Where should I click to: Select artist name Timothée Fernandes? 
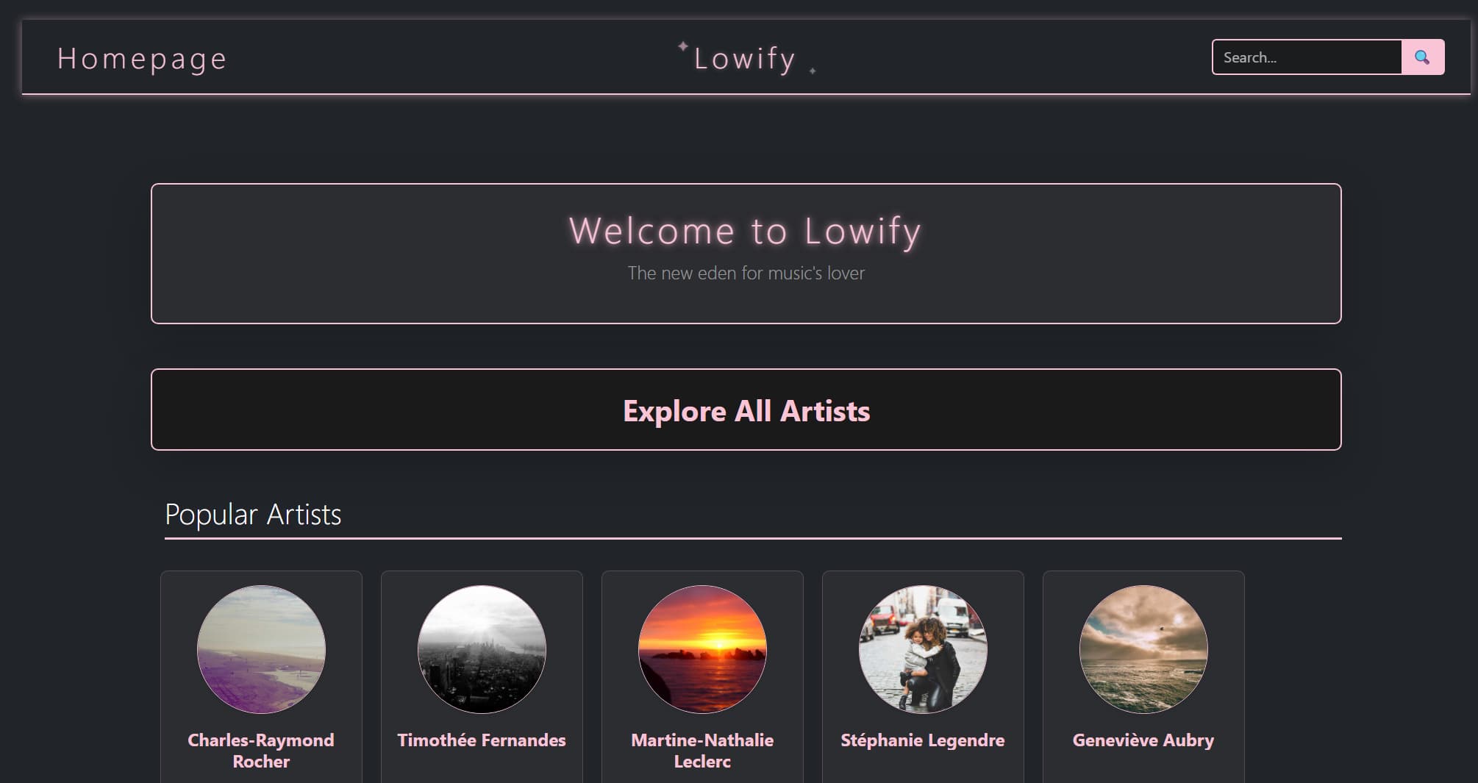482,740
